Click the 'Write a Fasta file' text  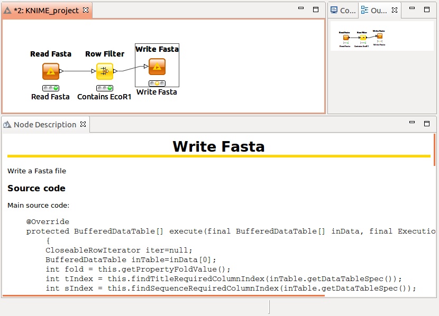36,171
